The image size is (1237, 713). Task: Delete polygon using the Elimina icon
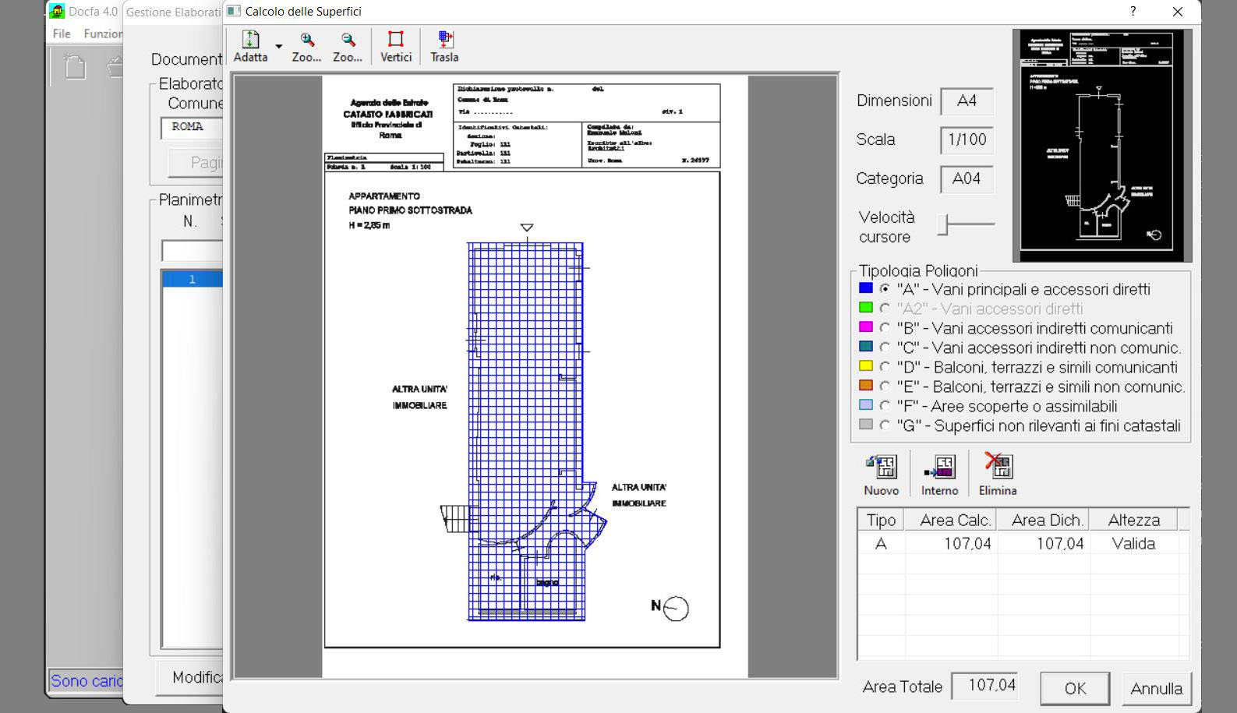tap(998, 475)
